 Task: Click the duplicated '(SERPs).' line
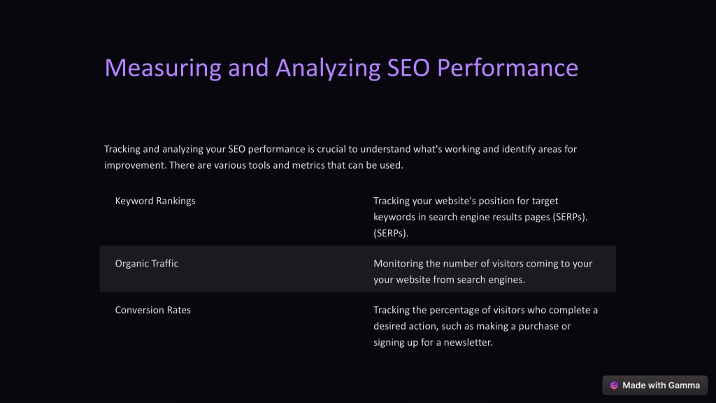[x=391, y=233]
